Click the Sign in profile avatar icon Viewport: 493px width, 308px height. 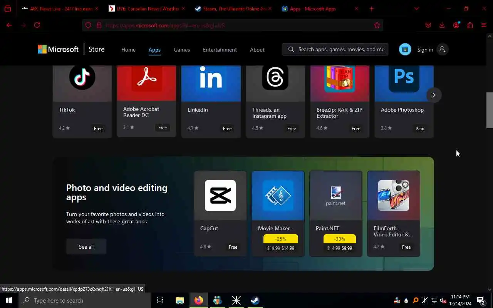tap(443, 49)
